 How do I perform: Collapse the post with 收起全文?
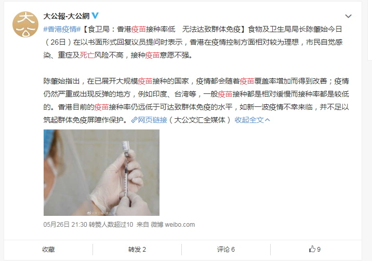(x=252, y=120)
